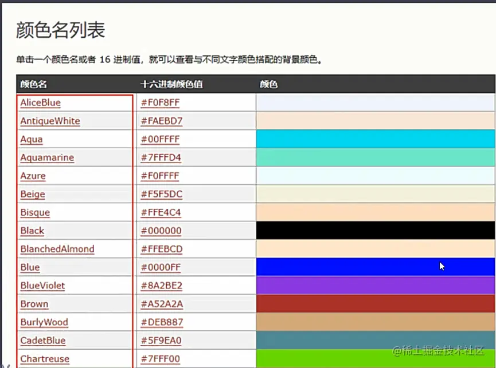Click the 十六进制颜色值 column header
The height and width of the screenshot is (368, 496).
(171, 84)
